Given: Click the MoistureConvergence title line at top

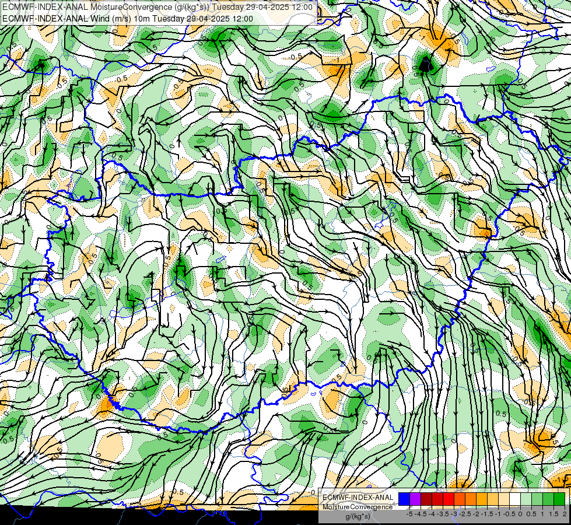Looking at the screenshot, I should click(157, 7).
